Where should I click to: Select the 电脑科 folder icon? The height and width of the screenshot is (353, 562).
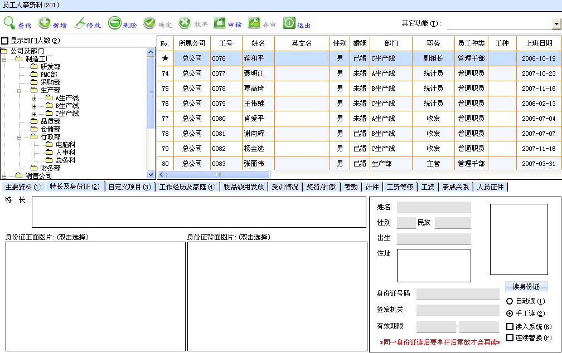[49, 144]
